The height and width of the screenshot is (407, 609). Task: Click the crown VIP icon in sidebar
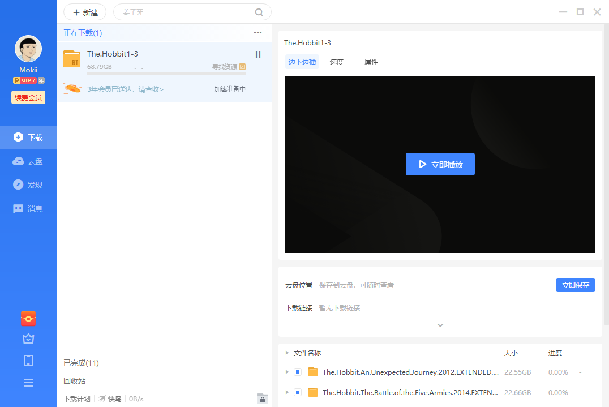[x=28, y=339]
